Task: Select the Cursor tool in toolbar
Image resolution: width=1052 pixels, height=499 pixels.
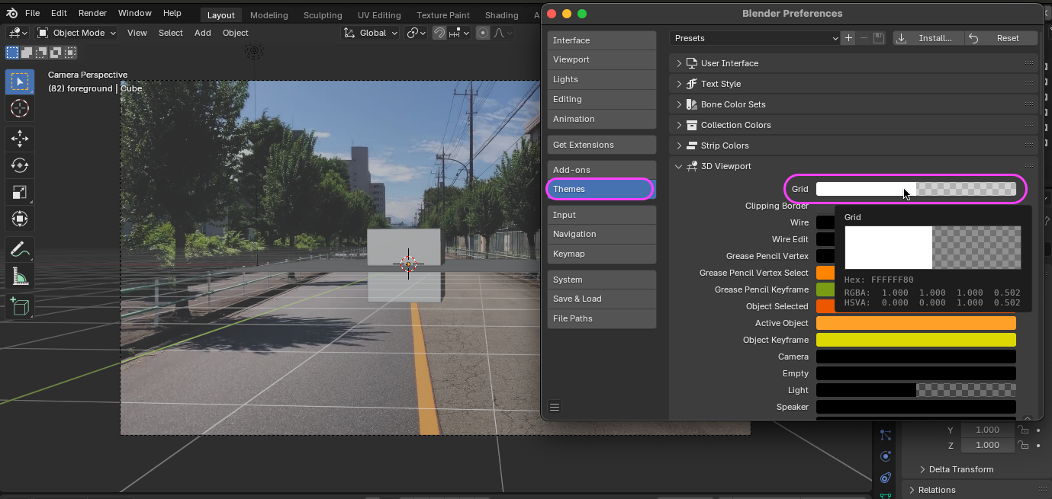Action: coord(20,109)
